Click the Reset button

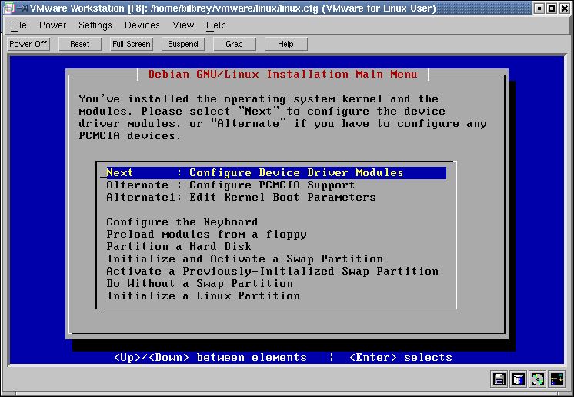coord(80,44)
